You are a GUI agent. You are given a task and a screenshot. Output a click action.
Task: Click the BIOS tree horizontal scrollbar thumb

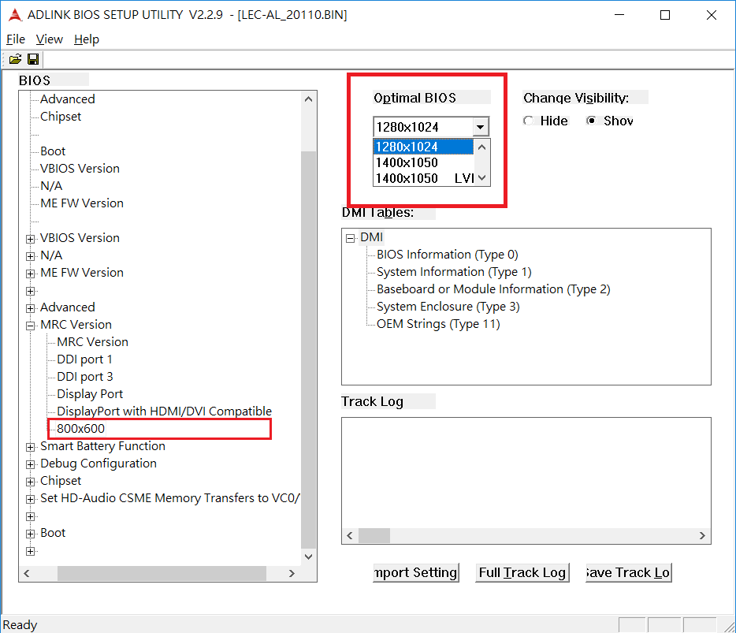(162, 573)
